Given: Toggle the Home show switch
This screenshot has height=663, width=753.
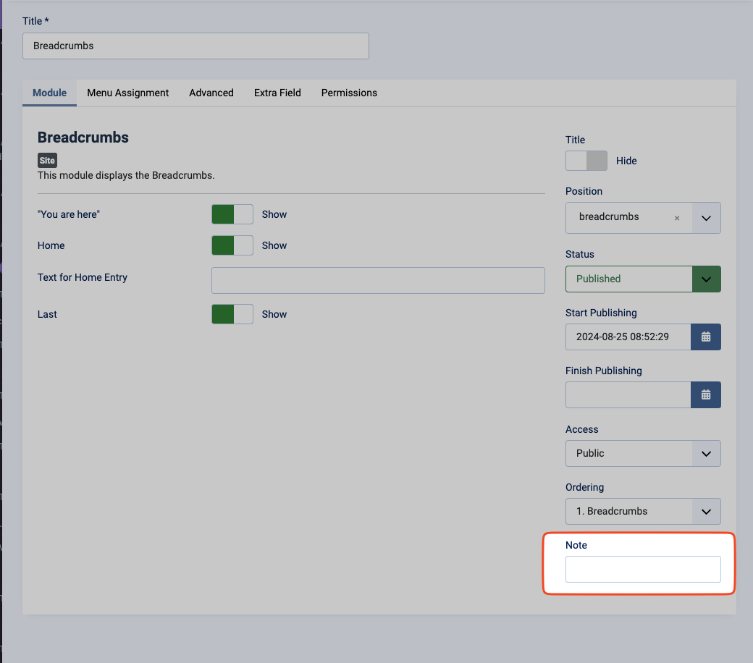Looking at the screenshot, I should (232, 245).
